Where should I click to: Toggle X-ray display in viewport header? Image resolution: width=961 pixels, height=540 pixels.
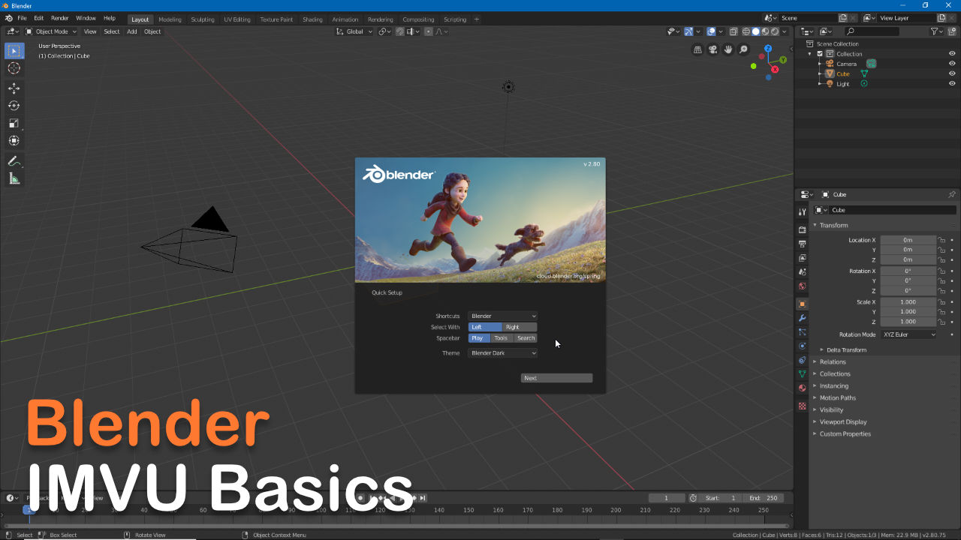734,31
